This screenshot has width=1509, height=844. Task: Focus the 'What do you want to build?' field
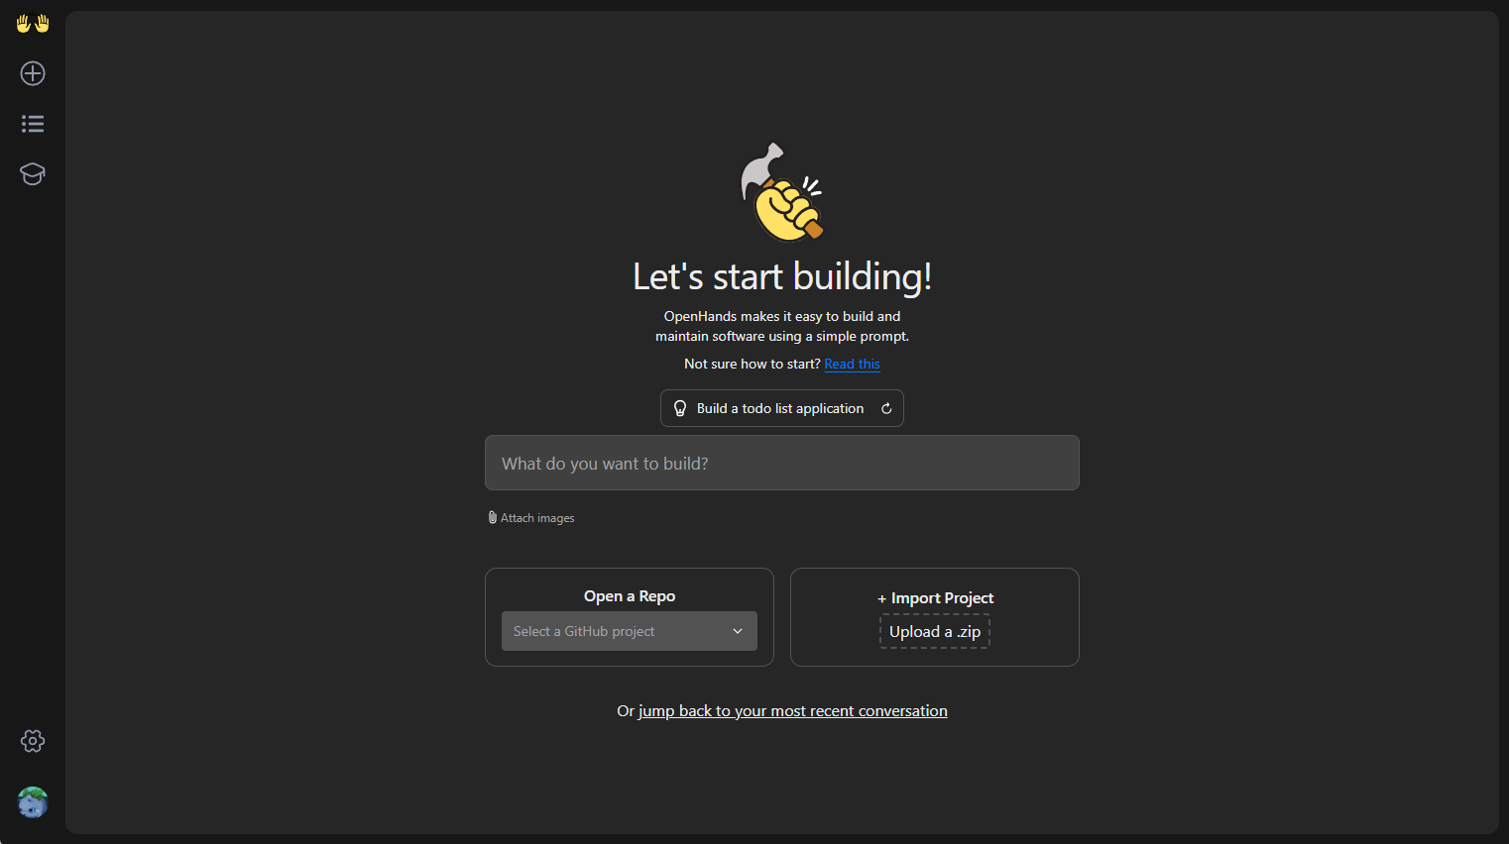click(x=782, y=463)
